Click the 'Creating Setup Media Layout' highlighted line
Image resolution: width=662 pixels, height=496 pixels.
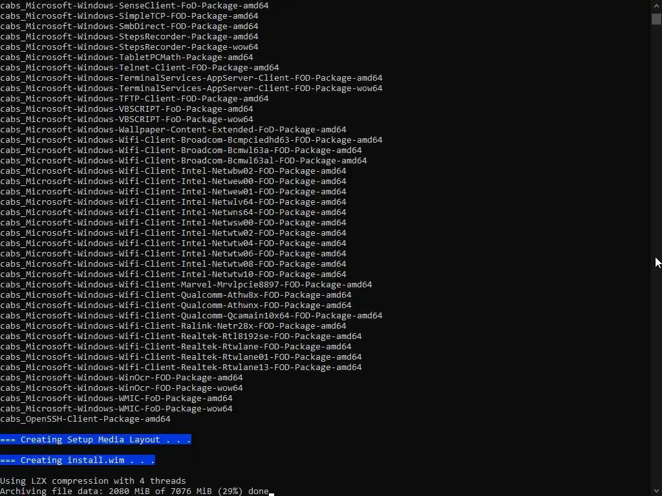pos(96,439)
